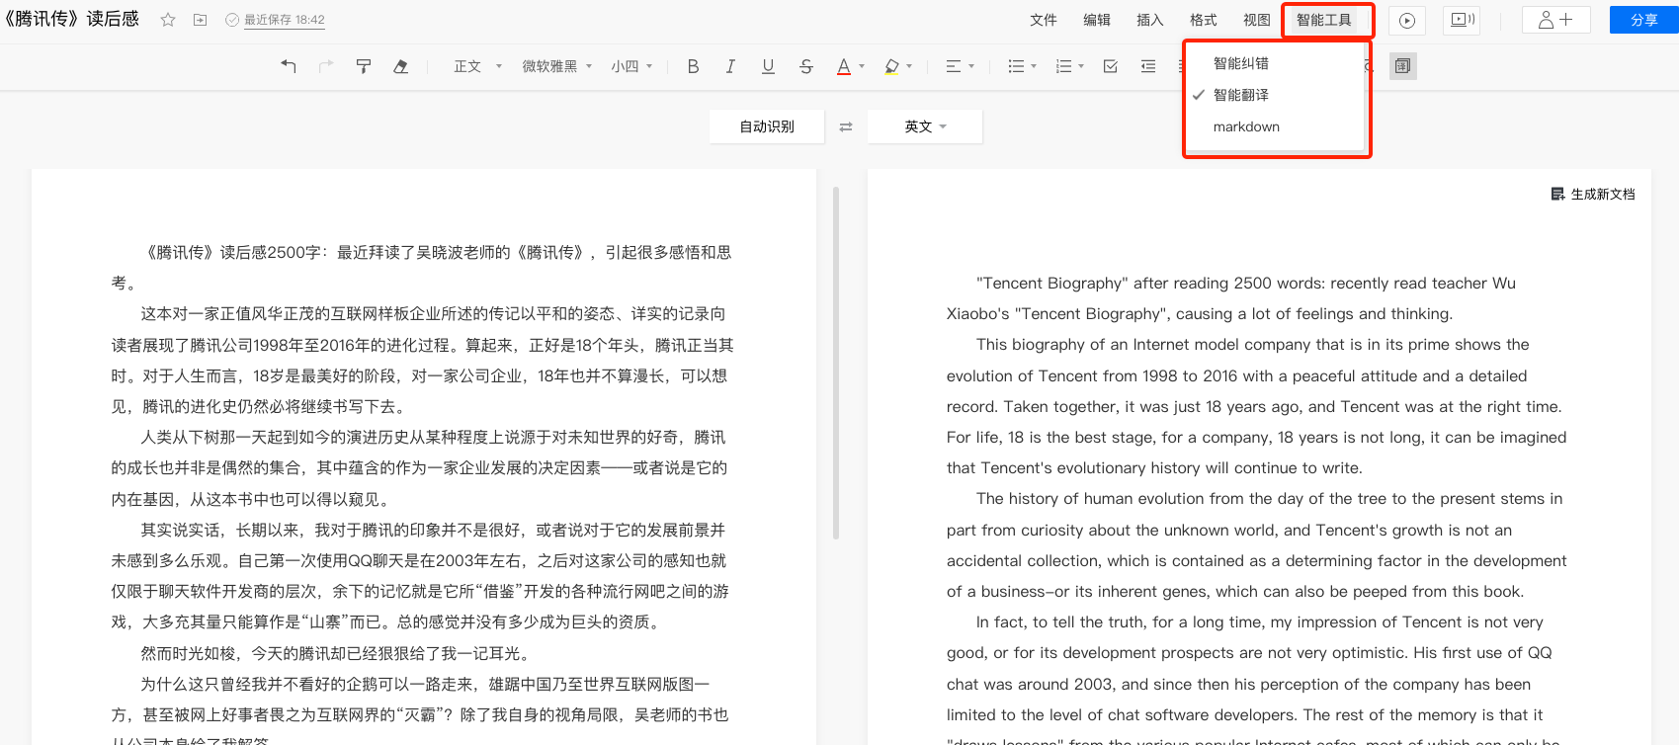
Task: Click the source document vertical scrollbar
Action: click(x=836, y=363)
